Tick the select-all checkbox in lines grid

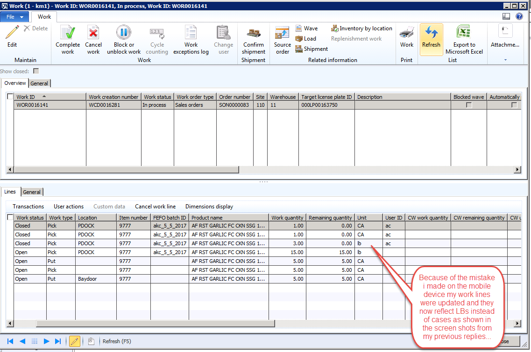(10, 218)
